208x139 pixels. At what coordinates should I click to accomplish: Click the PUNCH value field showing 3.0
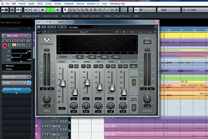click(x=133, y=66)
